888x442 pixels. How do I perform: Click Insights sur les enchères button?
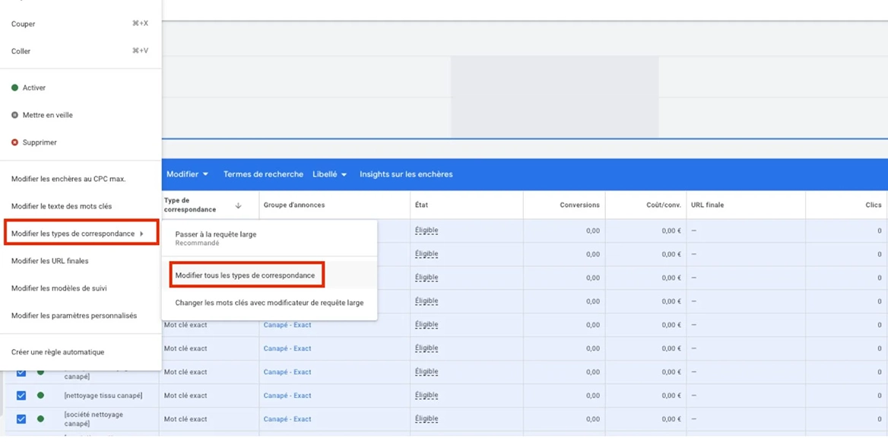tap(406, 174)
